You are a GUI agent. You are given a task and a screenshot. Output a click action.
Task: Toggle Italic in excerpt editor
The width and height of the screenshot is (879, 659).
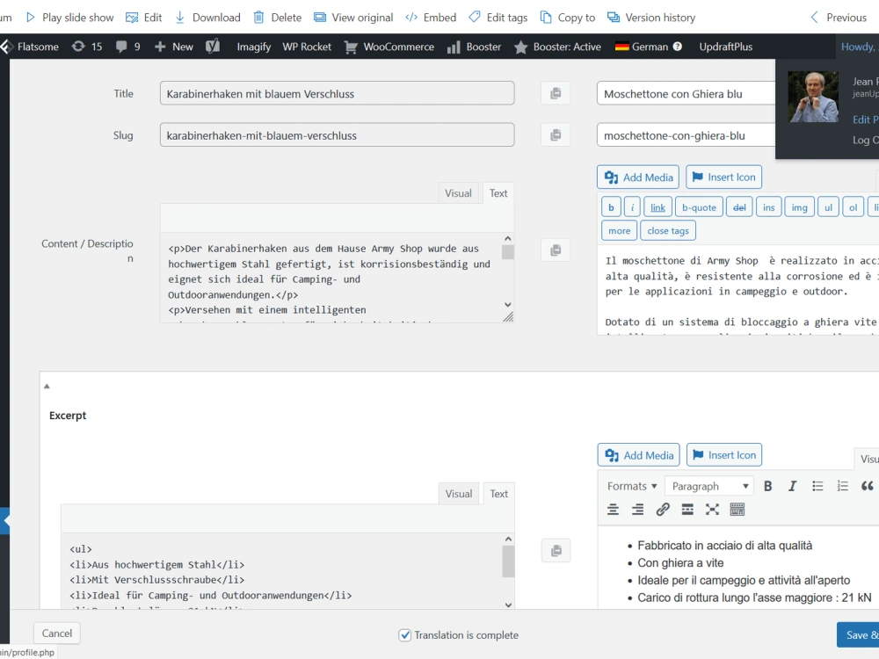pyautogui.click(x=792, y=486)
